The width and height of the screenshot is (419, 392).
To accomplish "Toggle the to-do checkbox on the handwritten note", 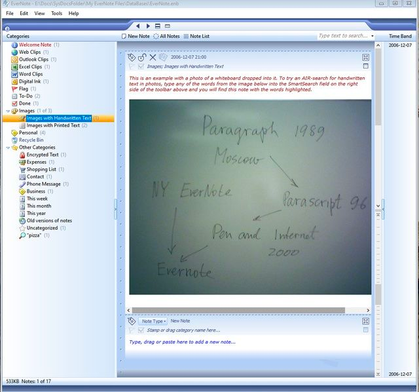I will 141,66.
